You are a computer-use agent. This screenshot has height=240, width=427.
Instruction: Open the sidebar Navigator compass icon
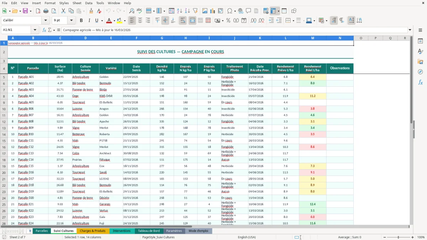coord(420,72)
